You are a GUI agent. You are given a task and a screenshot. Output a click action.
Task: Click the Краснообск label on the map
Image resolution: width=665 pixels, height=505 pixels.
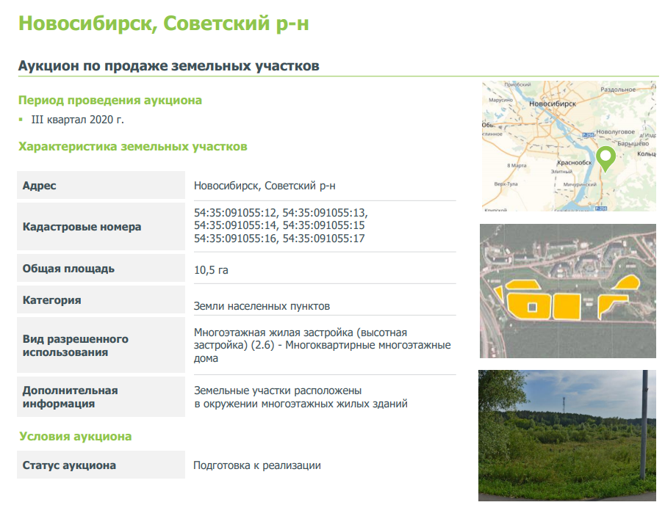coord(575,162)
